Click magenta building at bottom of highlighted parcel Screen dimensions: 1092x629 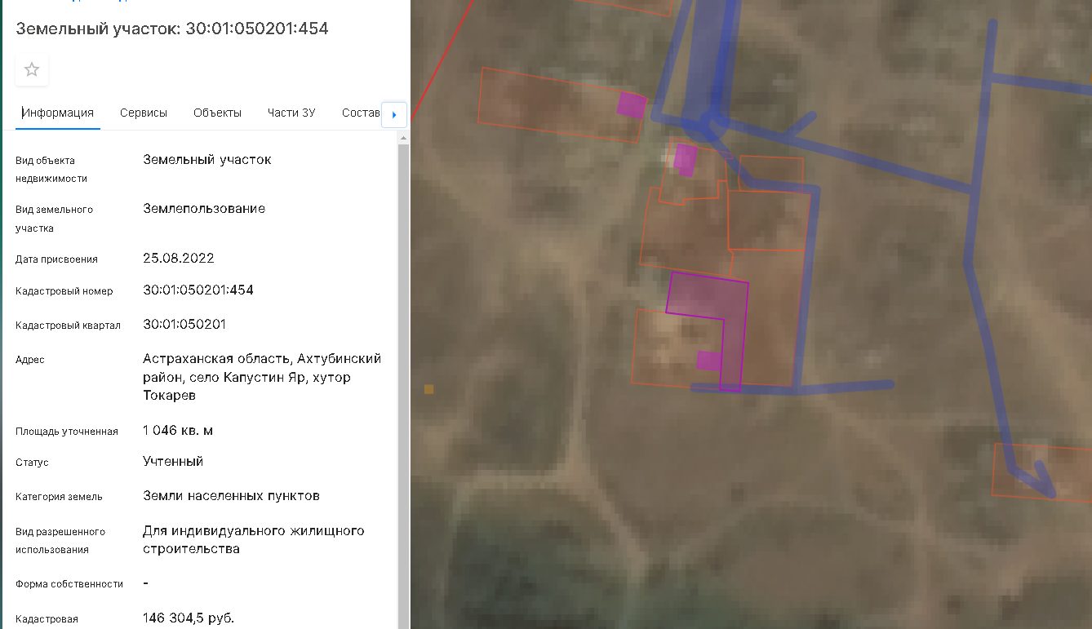[x=709, y=361]
